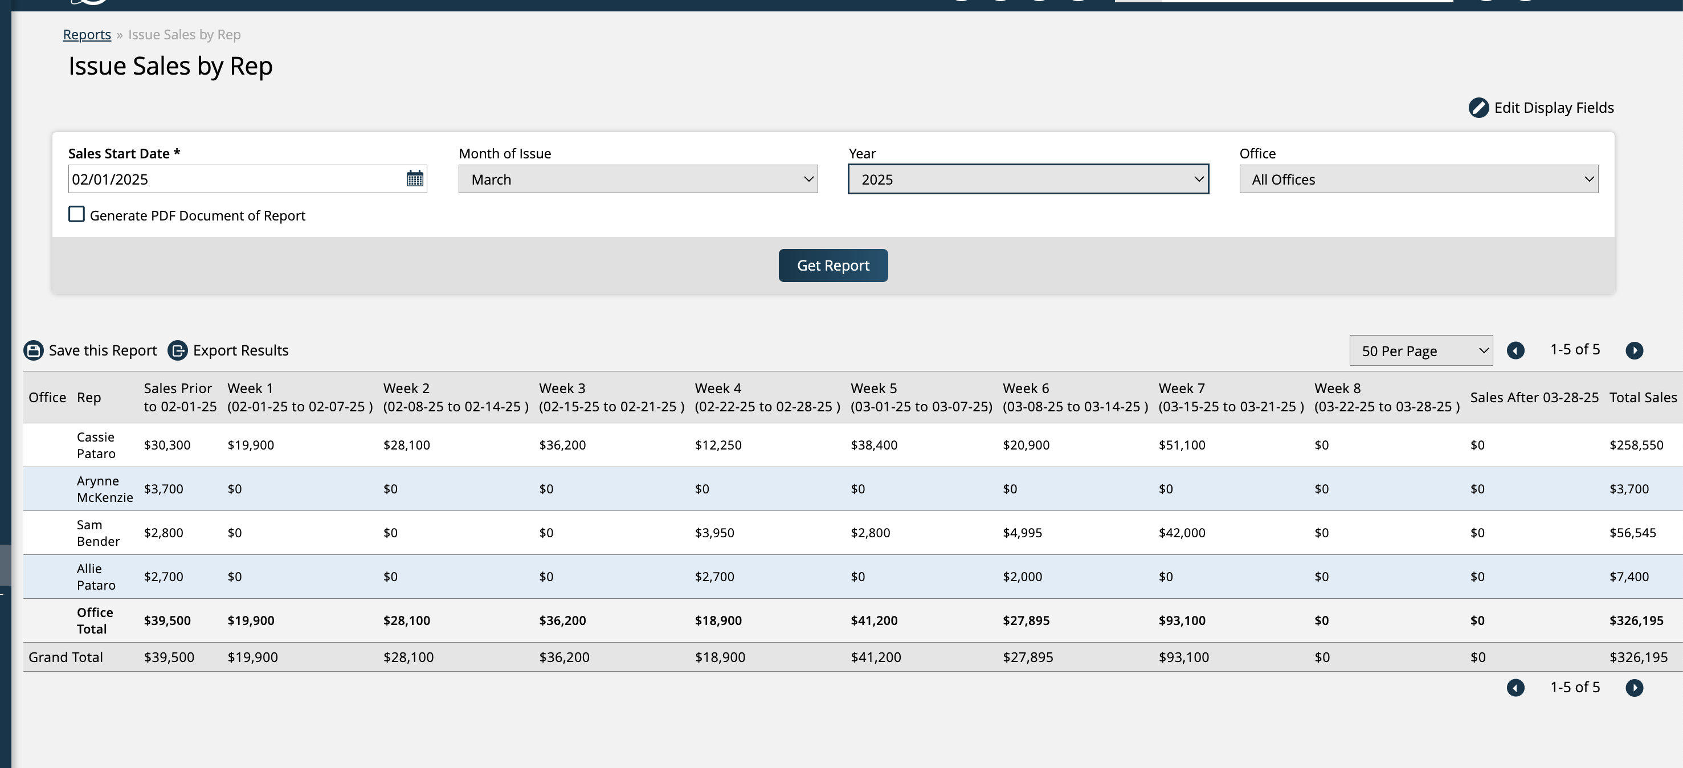Image resolution: width=1683 pixels, height=768 pixels.
Task: Click the Total Sales column header
Action: 1643,397
